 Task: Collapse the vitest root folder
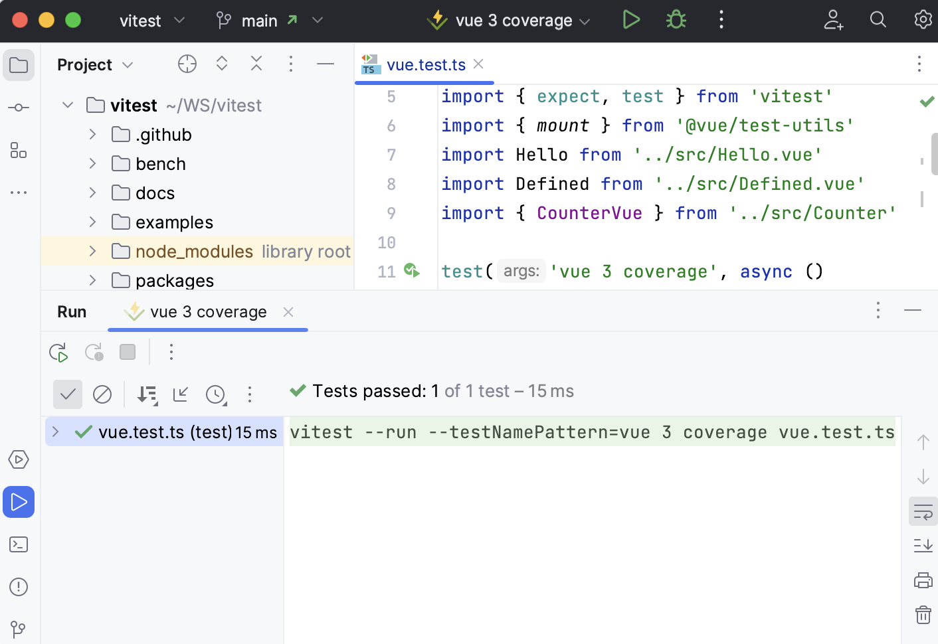pos(68,105)
